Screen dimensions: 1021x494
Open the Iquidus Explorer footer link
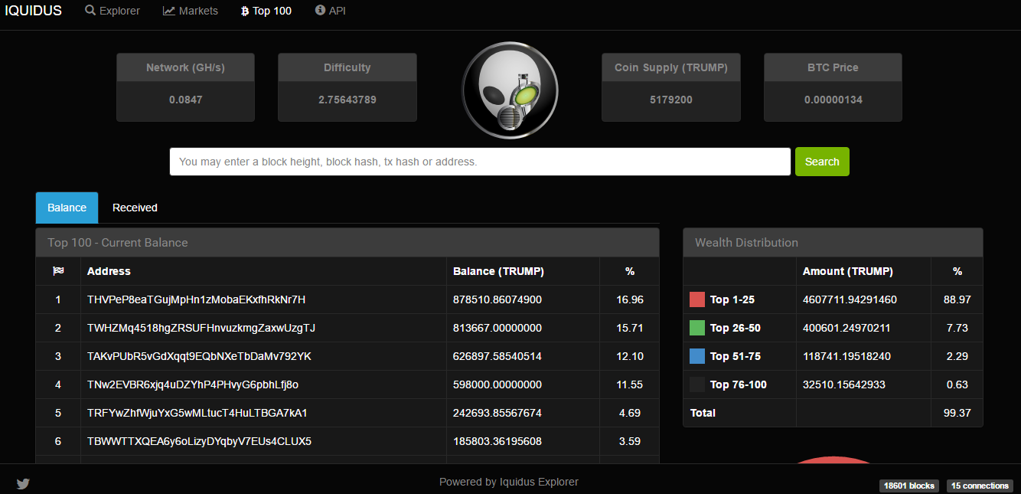[x=539, y=482]
